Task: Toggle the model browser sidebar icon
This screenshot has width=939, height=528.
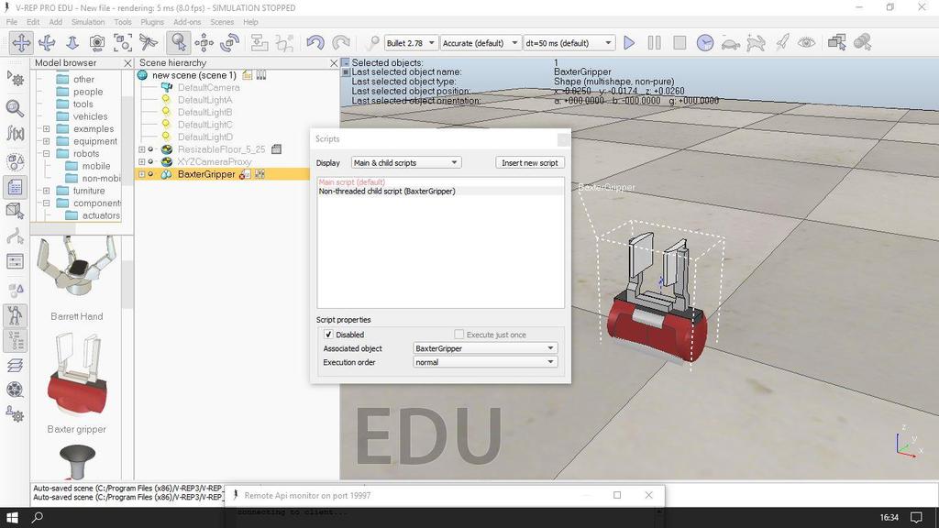Action: tap(15, 315)
